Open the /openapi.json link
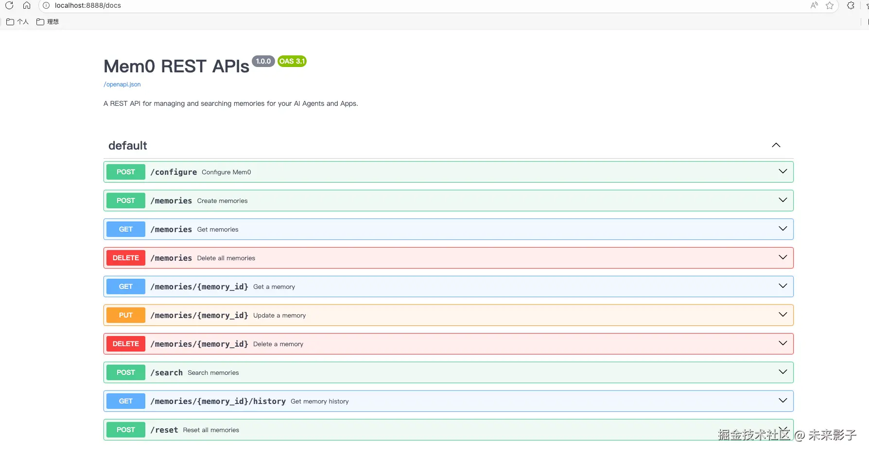This screenshot has width=869, height=454. pos(122,84)
